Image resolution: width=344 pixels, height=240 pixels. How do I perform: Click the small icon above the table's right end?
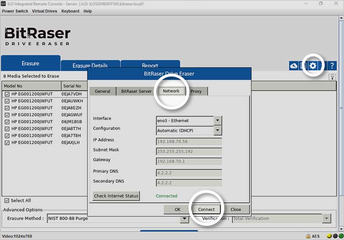coord(332,77)
